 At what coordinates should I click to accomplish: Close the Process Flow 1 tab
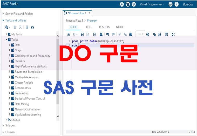pos(90,13)
